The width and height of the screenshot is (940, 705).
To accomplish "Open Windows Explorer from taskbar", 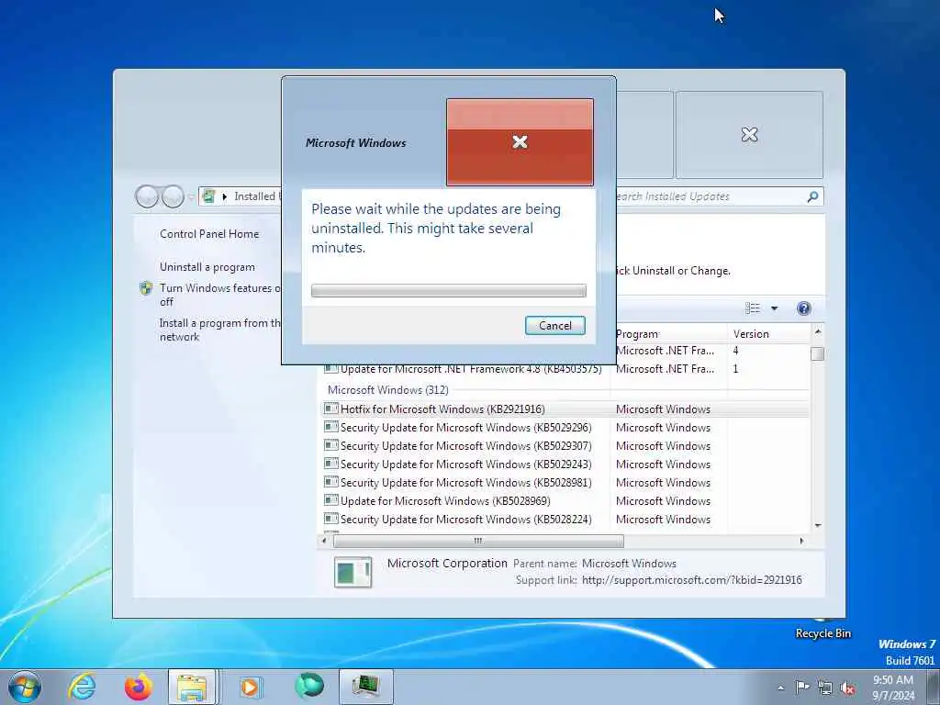I will click(x=192, y=687).
